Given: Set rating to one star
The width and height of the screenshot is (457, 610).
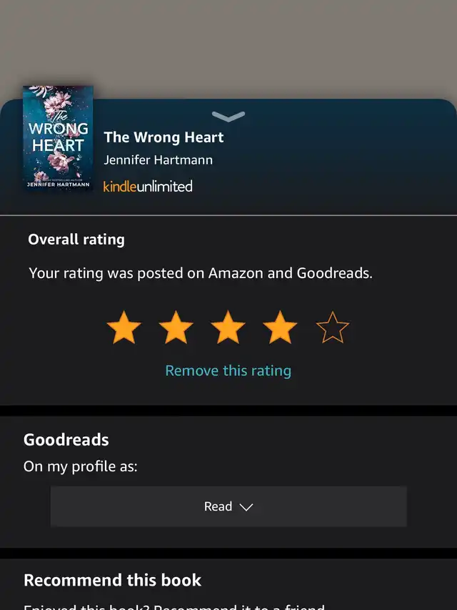Looking at the screenshot, I should click(x=124, y=328).
